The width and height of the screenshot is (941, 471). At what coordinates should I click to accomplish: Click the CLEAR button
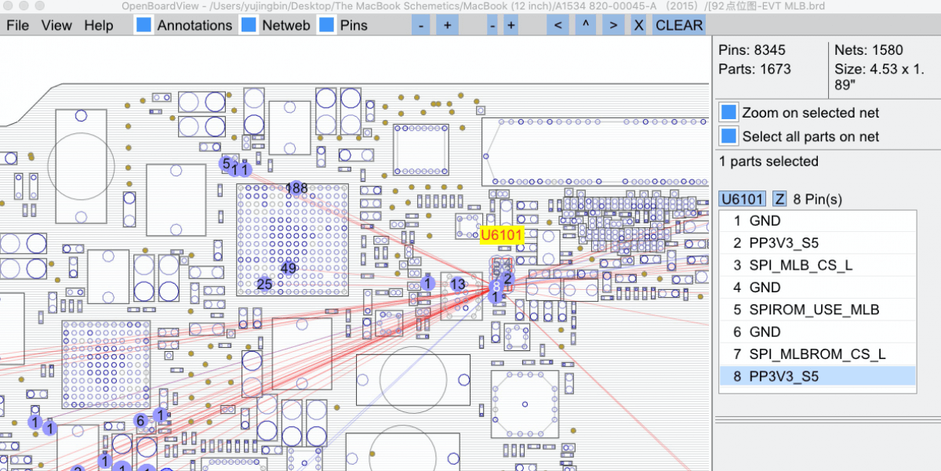pyautogui.click(x=679, y=25)
